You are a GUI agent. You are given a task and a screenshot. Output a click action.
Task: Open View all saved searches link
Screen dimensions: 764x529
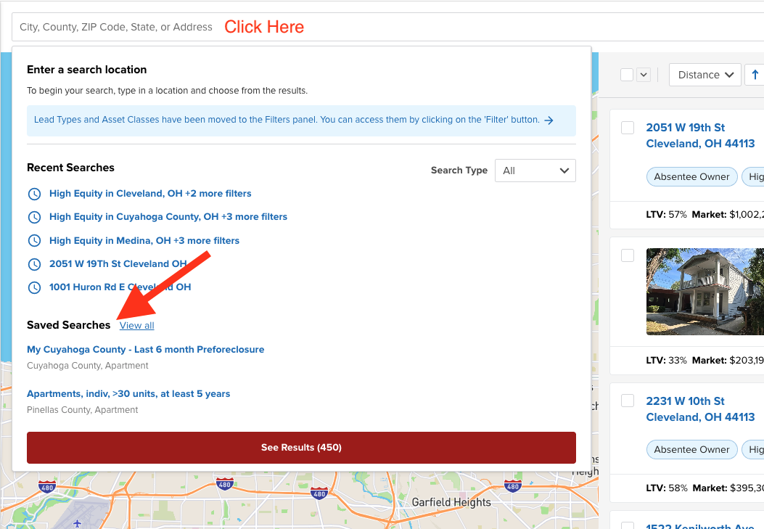[136, 326]
